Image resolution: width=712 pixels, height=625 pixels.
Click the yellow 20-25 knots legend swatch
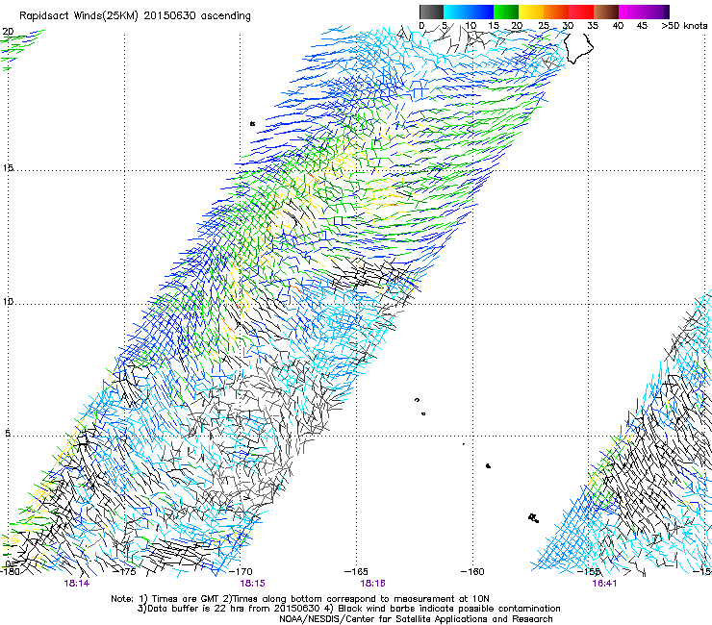(x=531, y=12)
